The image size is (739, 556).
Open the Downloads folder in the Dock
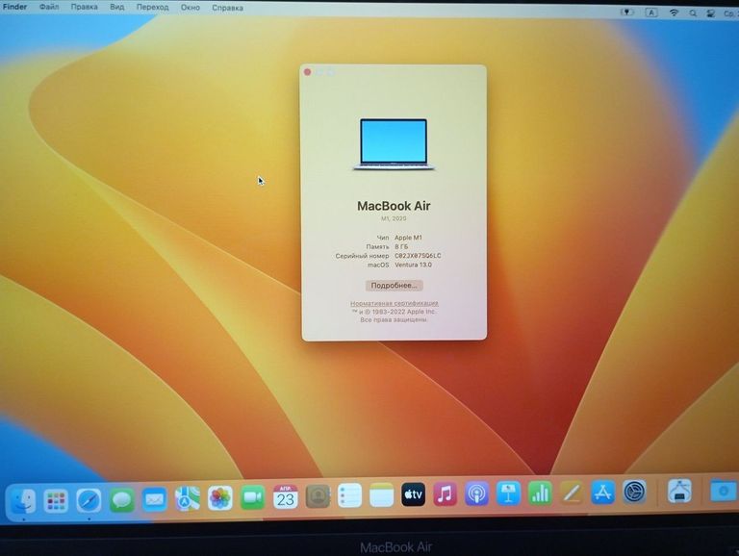(724, 491)
